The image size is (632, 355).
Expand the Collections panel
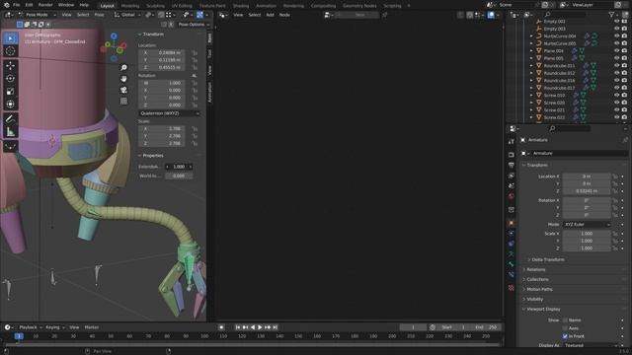click(537, 279)
